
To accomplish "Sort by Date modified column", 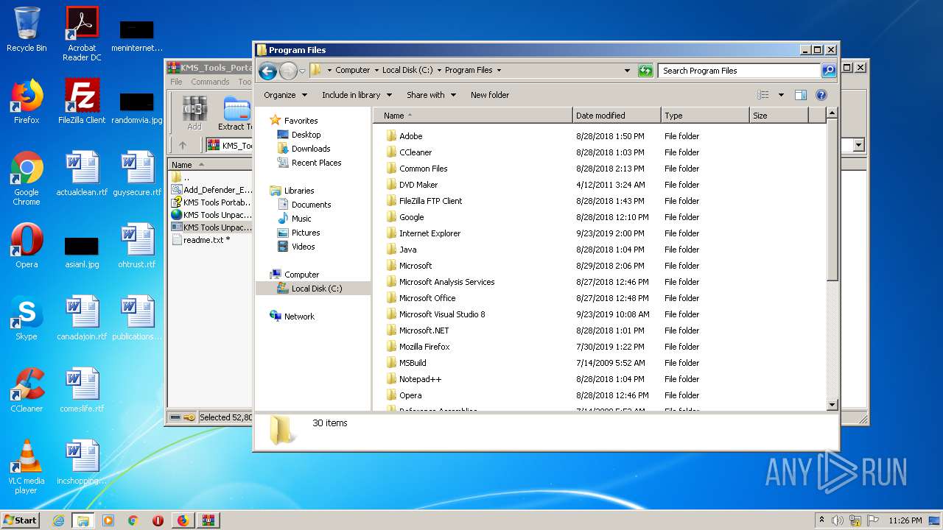I will point(617,116).
